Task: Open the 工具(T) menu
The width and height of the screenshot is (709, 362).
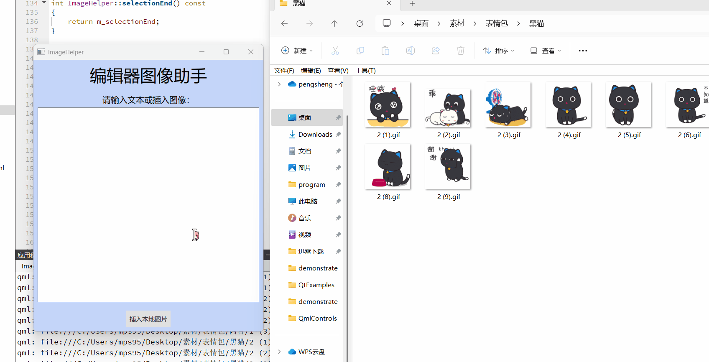Action: click(x=366, y=70)
